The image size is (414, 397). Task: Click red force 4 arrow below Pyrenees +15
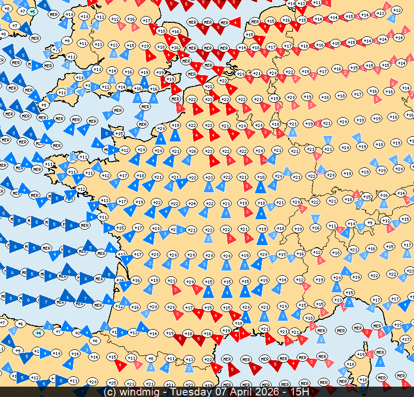[121, 365]
